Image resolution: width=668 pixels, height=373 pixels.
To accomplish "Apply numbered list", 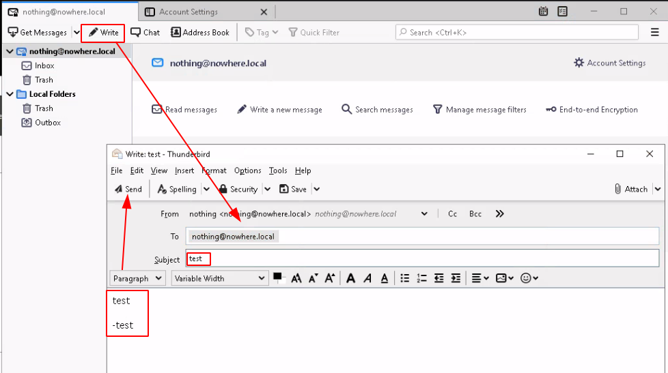I will 421,278.
